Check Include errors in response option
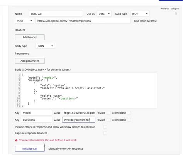This screenshot has width=183, height=155. [105, 127]
